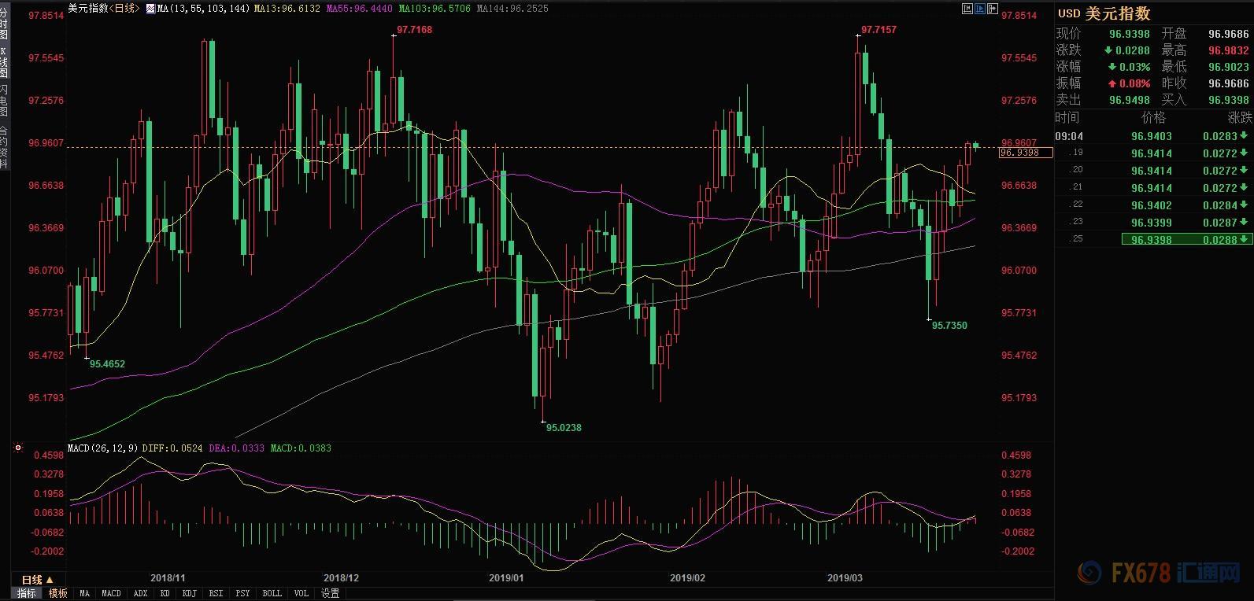Apply the ADX indicator

click(x=140, y=593)
